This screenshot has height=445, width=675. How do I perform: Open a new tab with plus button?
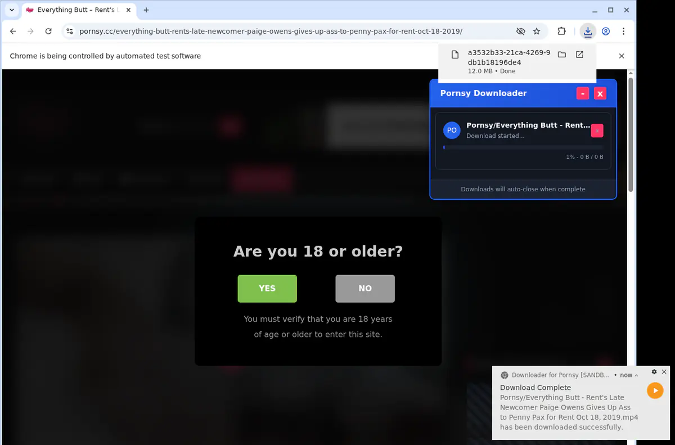tap(146, 10)
